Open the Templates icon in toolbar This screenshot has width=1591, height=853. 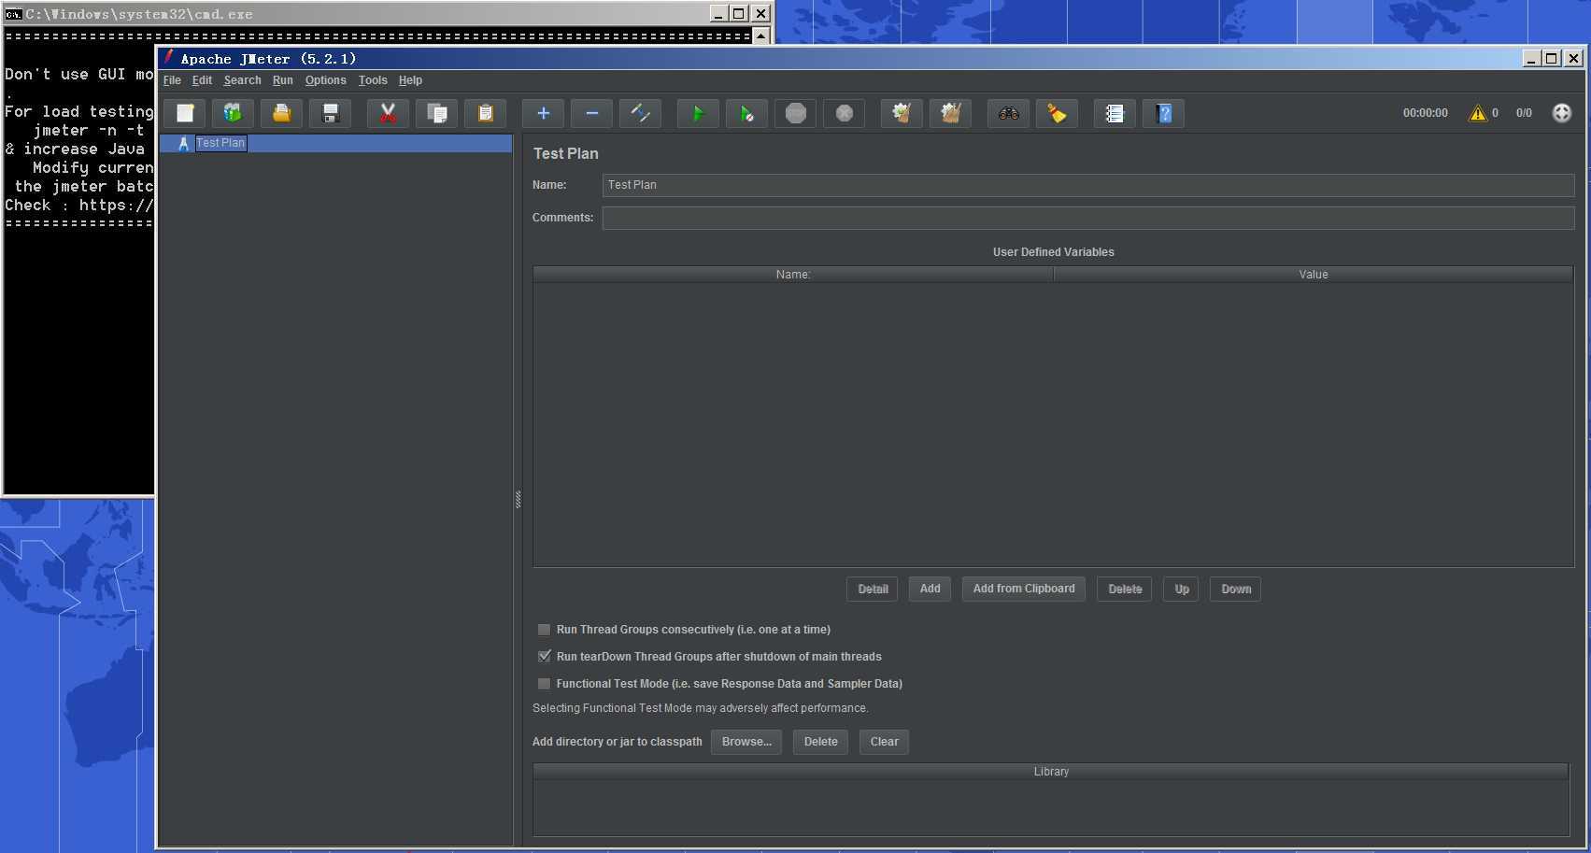pyautogui.click(x=233, y=113)
